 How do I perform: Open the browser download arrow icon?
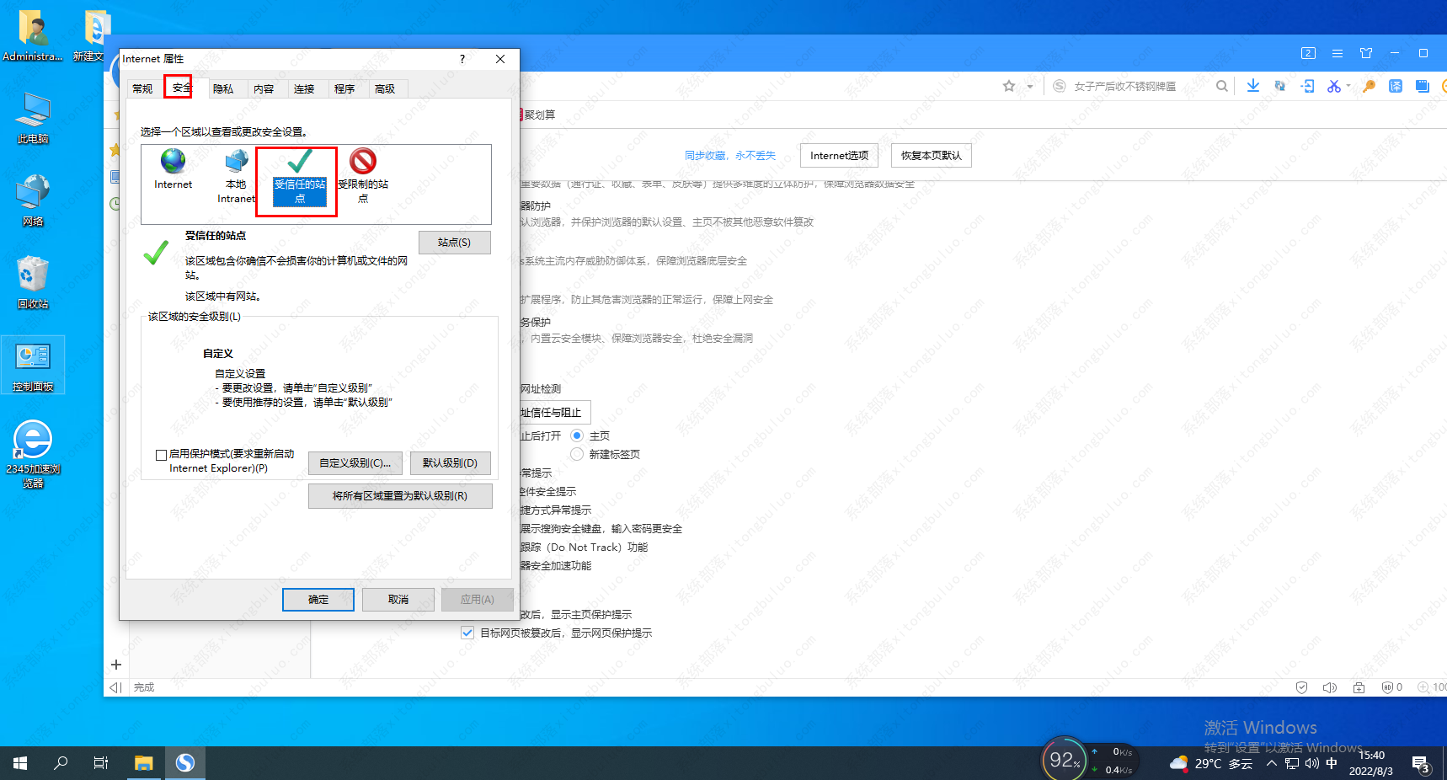click(x=1253, y=86)
